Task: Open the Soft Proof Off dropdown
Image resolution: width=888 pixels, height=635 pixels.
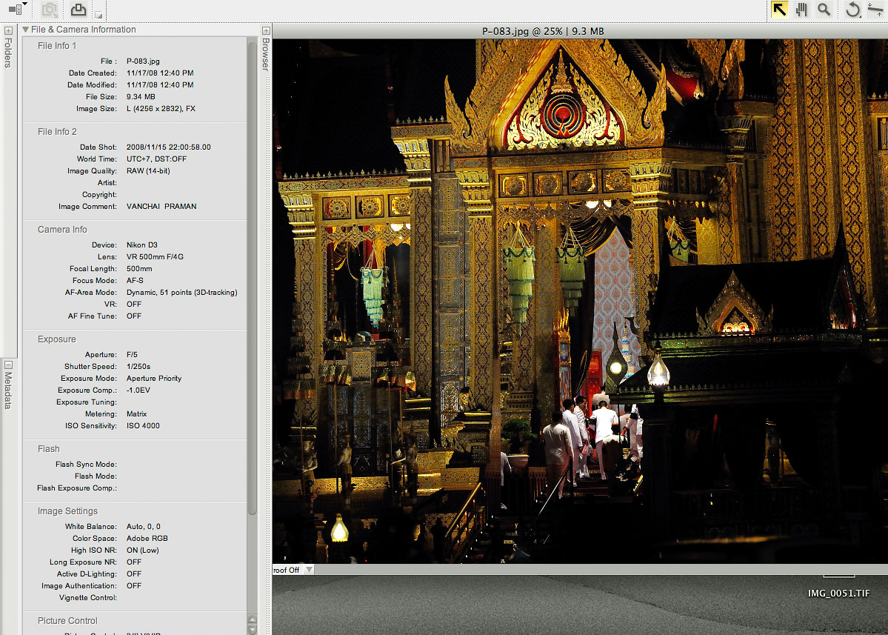Action: pyautogui.click(x=310, y=570)
